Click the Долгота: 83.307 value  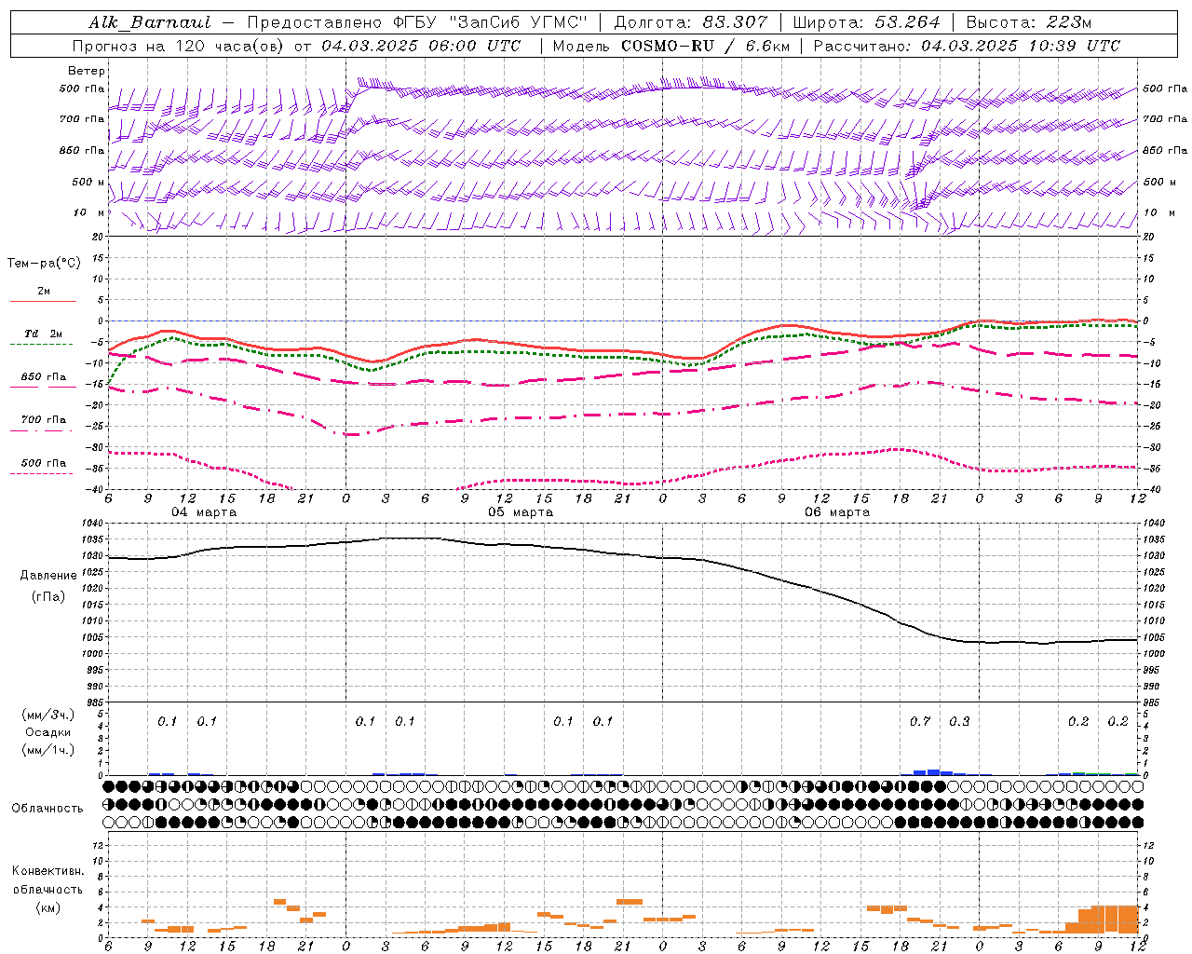coord(691,22)
